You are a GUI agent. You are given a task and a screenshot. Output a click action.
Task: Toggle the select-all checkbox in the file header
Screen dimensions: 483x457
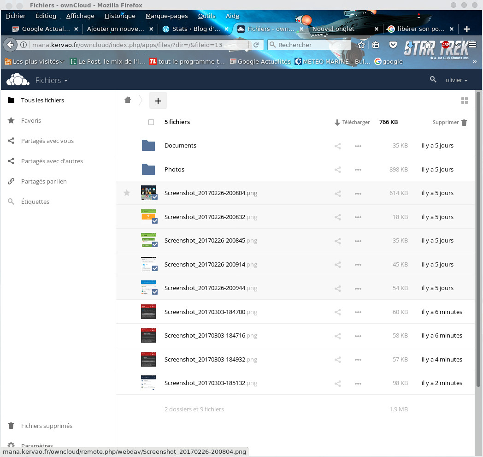point(151,122)
